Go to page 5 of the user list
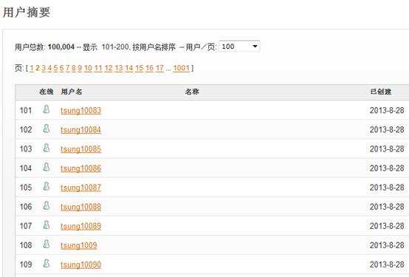Viewport: 409px width, 277px height. click(x=55, y=68)
